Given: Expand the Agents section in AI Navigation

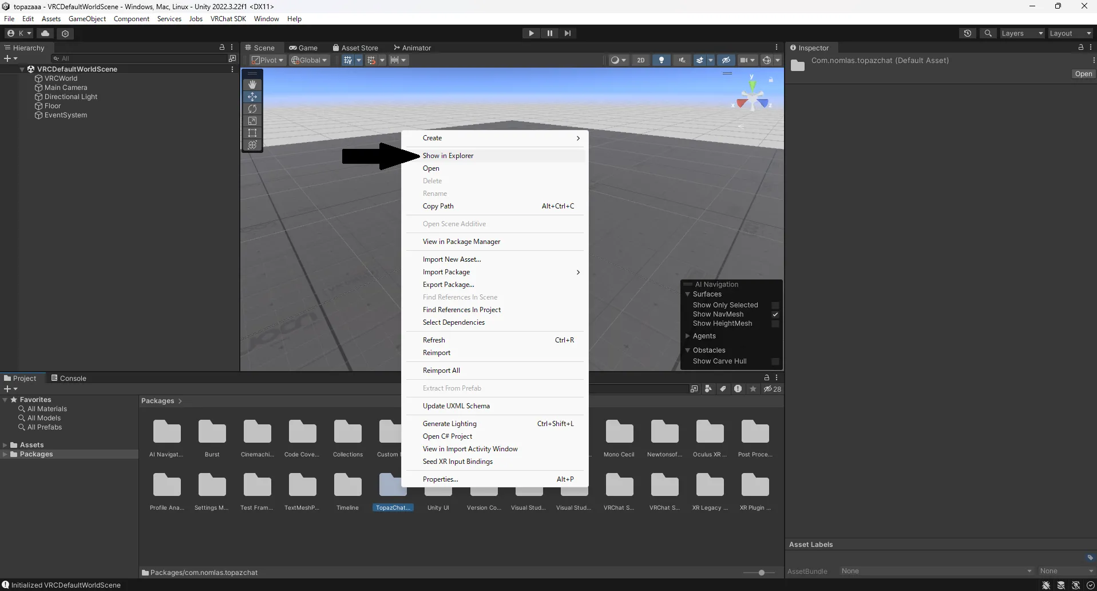Looking at the screenshot, I should coord(687,336).
